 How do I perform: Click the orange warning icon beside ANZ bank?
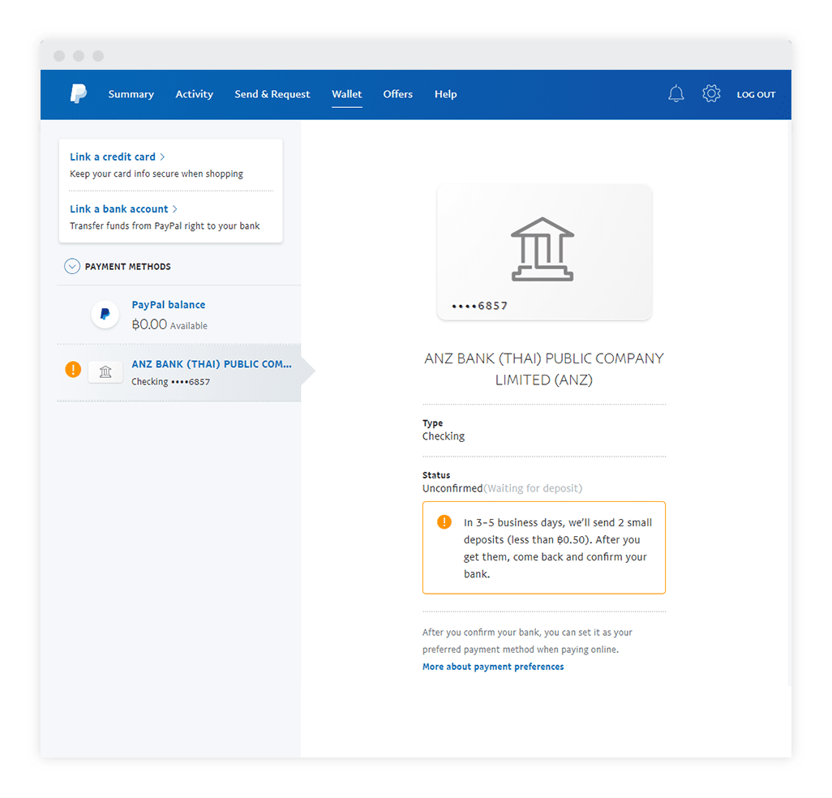[73, 369]
